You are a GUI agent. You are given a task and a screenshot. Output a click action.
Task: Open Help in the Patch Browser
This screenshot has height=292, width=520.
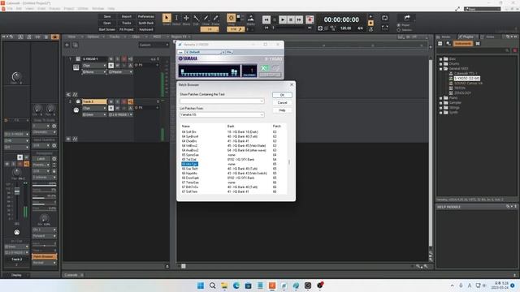tap(282, 110)
